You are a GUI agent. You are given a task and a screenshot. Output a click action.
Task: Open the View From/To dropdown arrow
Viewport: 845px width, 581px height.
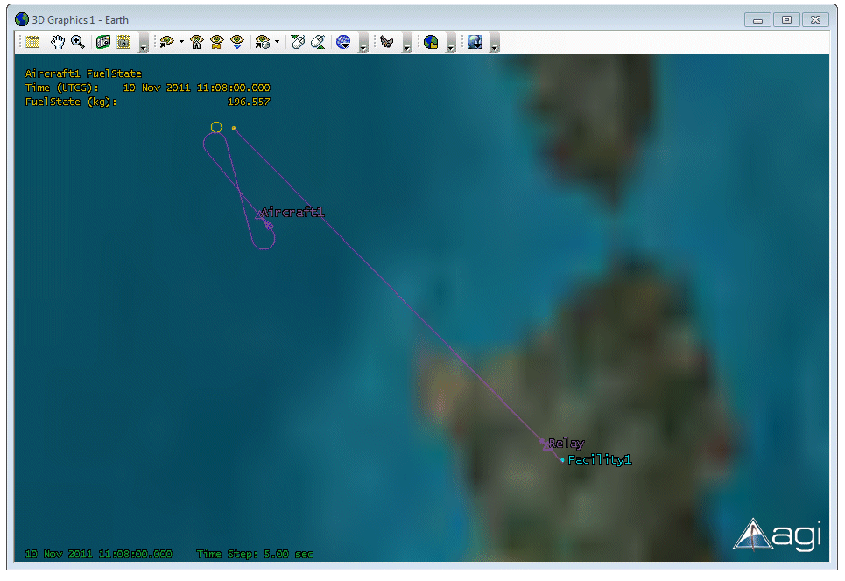click(181, 42)
